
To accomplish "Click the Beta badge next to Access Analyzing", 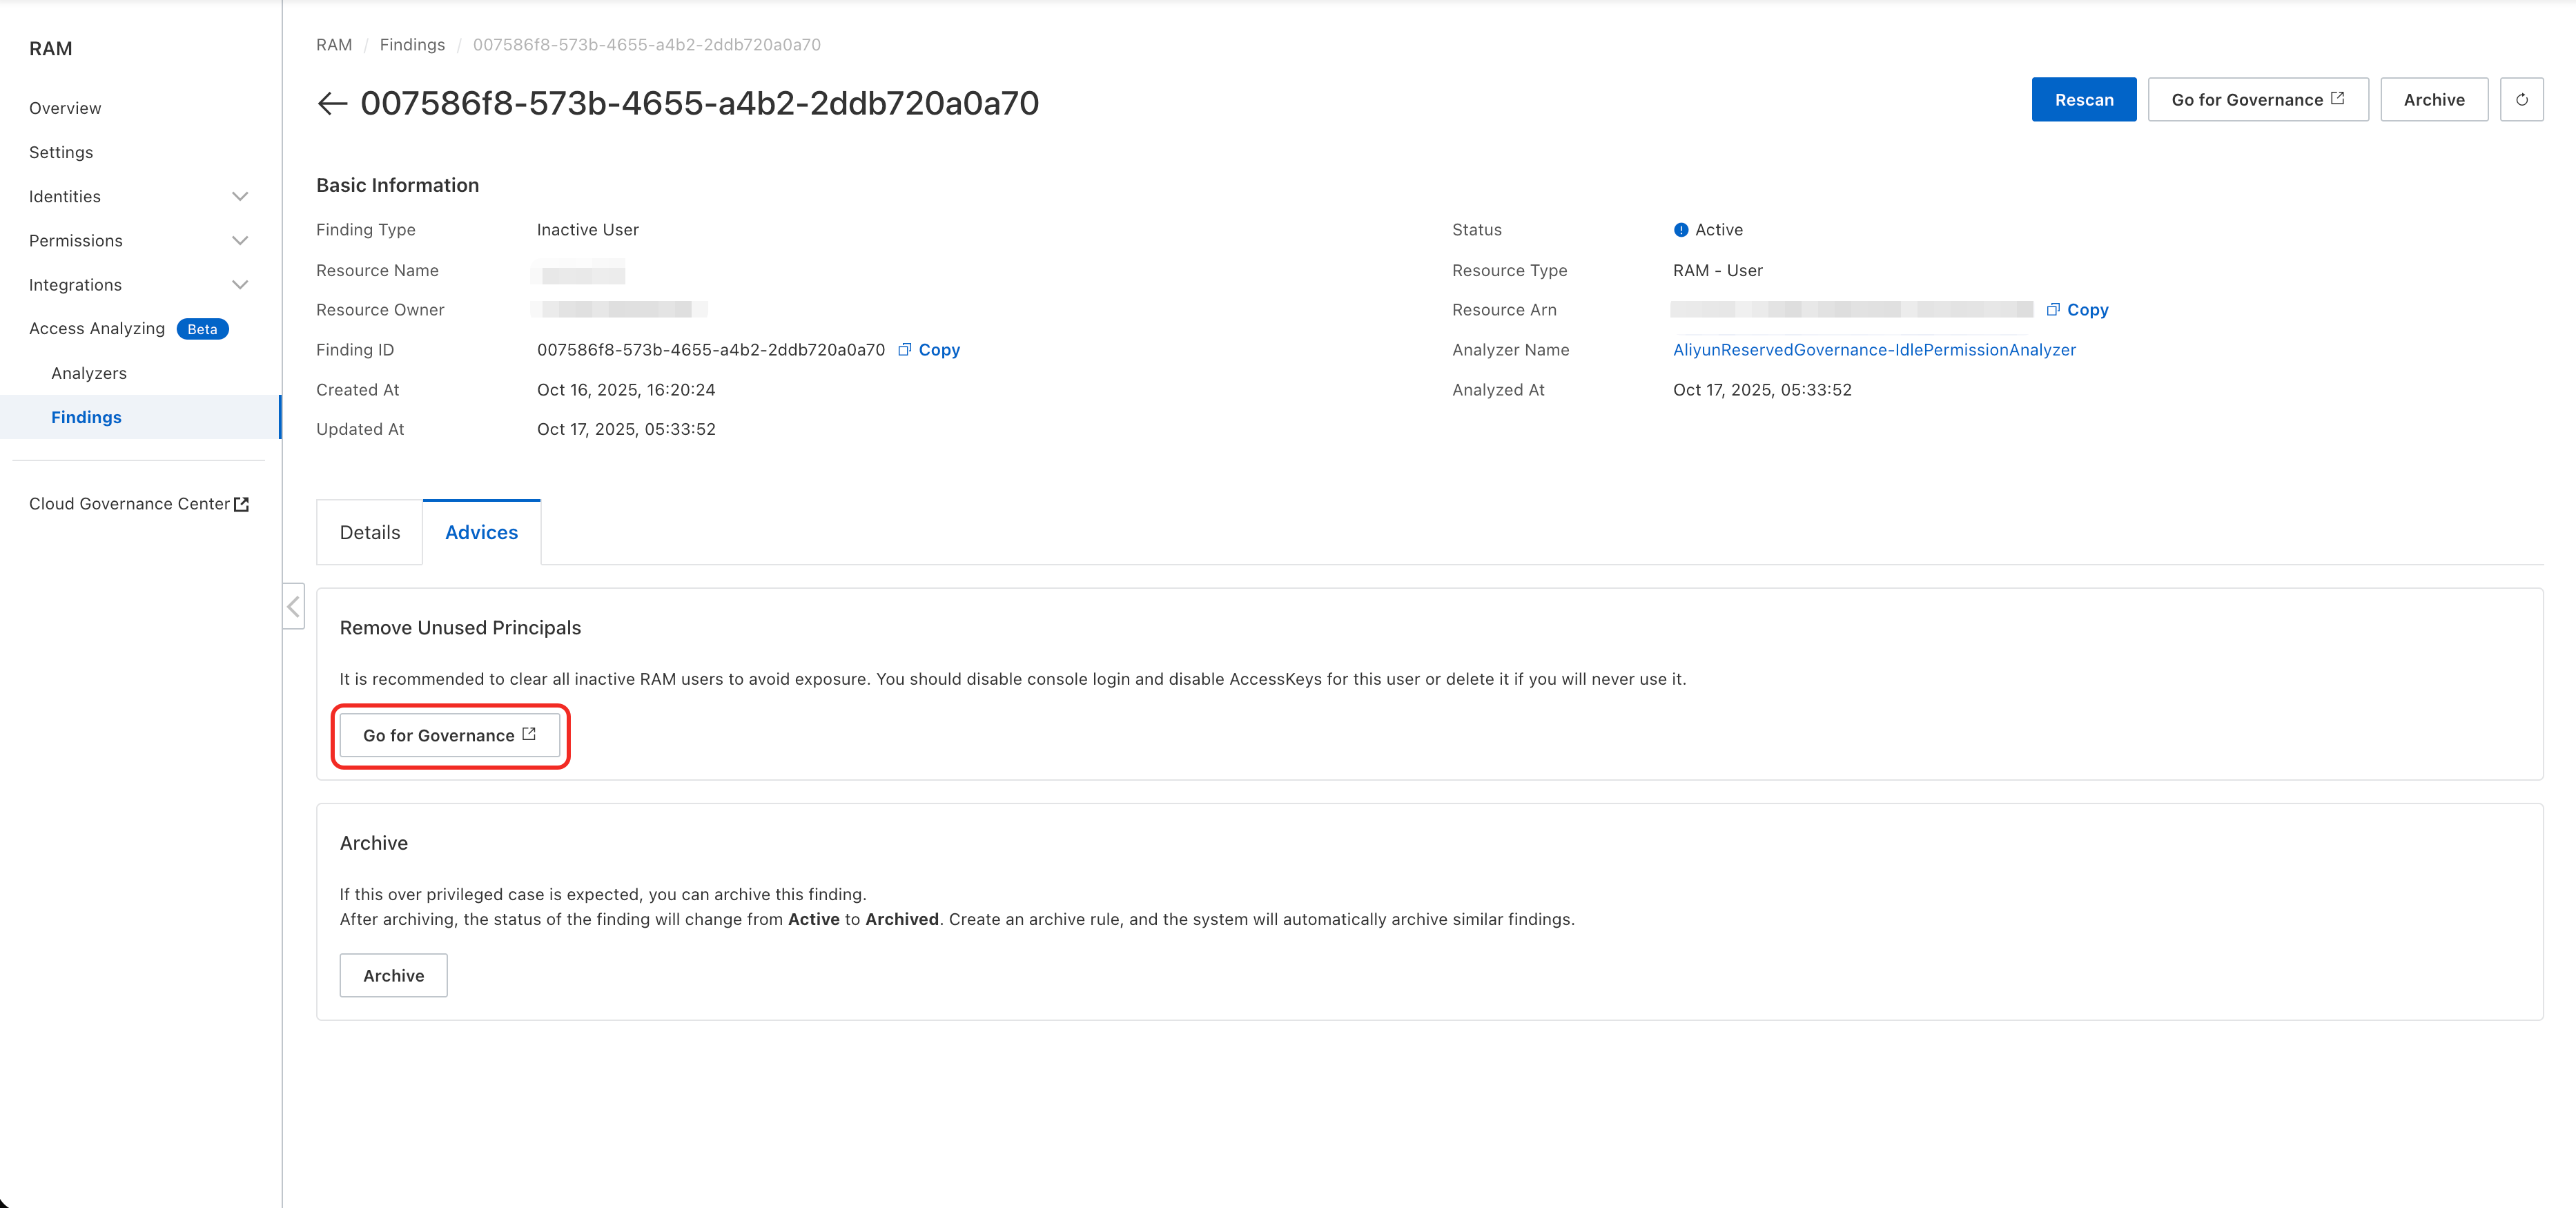I will pyautogui.click(x=202, y=329).
